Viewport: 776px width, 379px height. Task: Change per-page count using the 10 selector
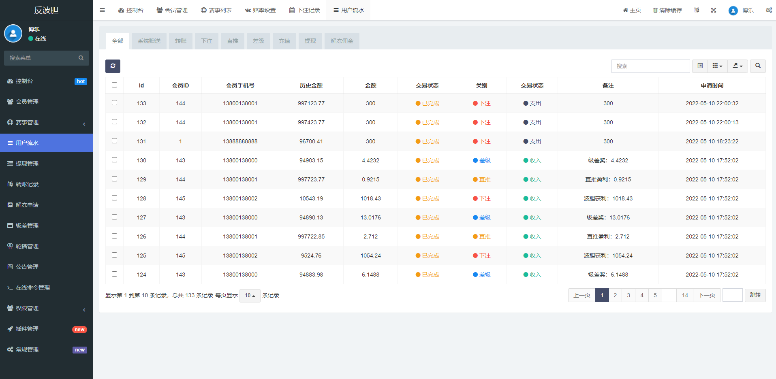click(x=250, y=296)
